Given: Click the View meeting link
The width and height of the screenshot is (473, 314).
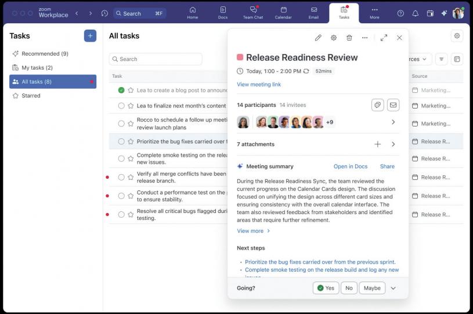Looking at the screenshot, I should [x=259, y=85].
